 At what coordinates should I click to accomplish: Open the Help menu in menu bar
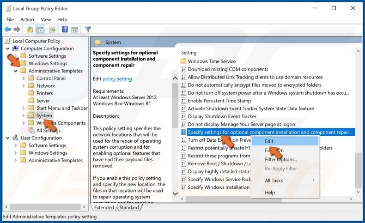click(x=62, y=19)
